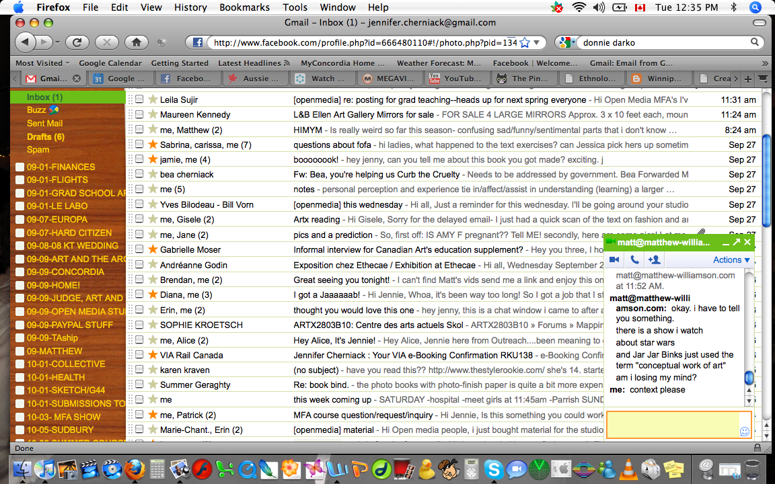
Task: Open iTunes from the Dock
Action: point(45,469)
